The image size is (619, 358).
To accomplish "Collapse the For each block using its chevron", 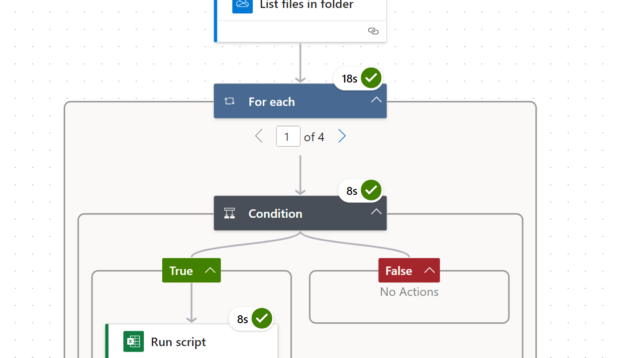I will pos(376,100).
